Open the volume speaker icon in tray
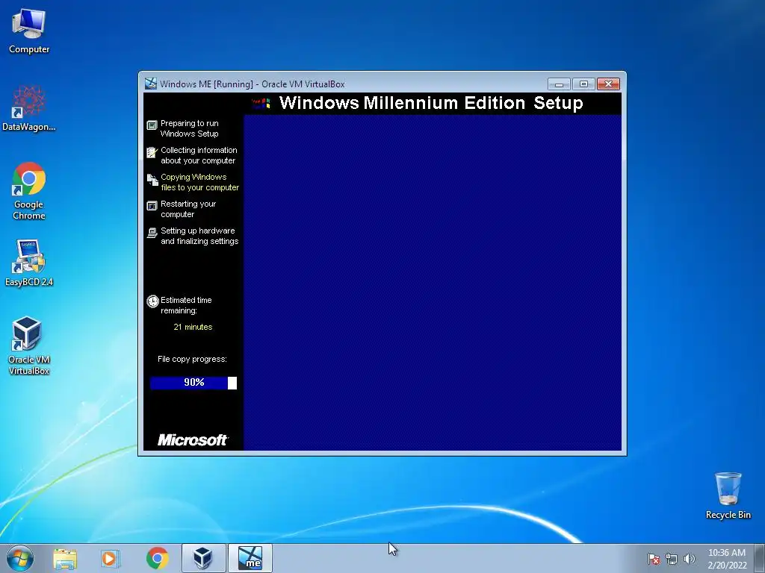Image resolution: width=765 pixels, height=573 pixels. tap(689, 559)
